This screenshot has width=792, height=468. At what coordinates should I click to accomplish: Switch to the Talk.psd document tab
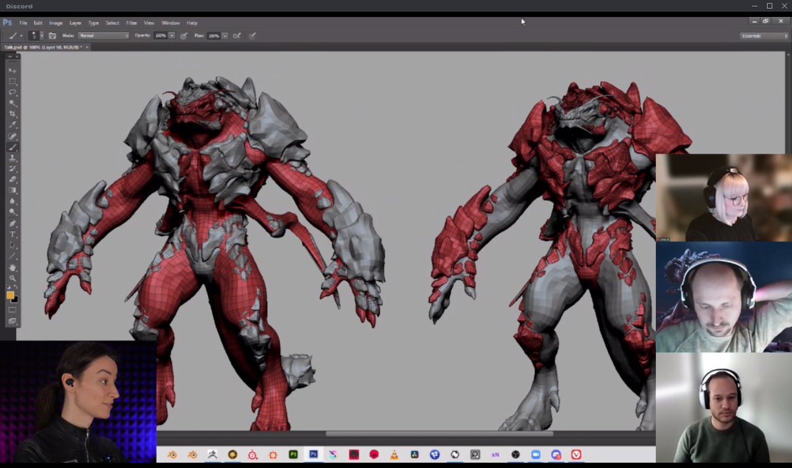click(x=42, y=48)
